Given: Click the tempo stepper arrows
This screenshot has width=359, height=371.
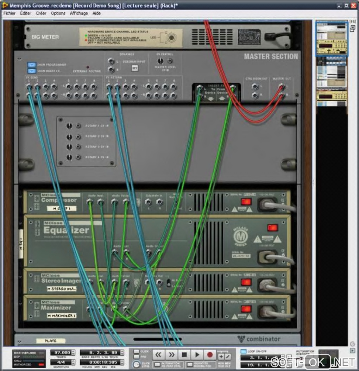Looking at the screenshot, I should tap(73, 352).
